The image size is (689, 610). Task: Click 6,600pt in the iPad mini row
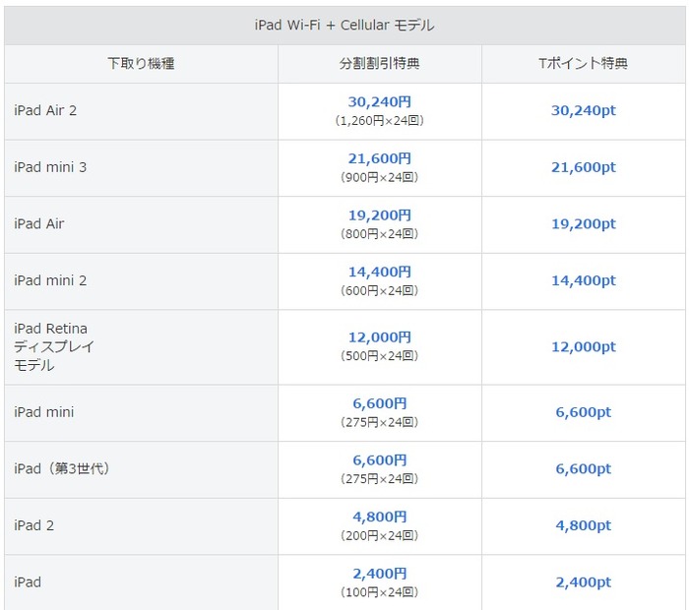pyautogui.click(x=584, y=412)
